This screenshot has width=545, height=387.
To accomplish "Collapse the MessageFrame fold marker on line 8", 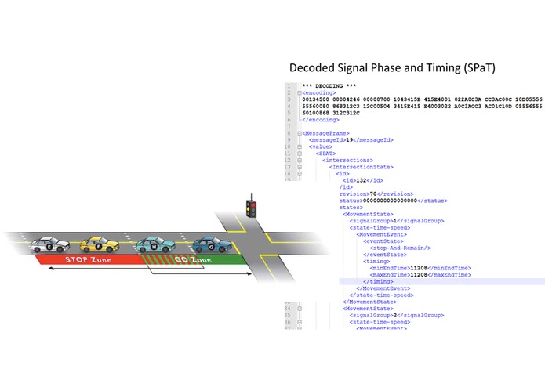I will click(300, 133).
